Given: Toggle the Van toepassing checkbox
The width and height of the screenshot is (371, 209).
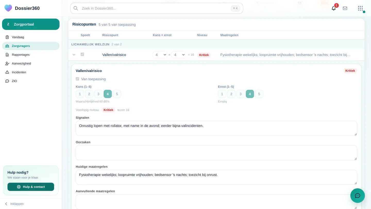Looking at the screenshot, I should [77, 79].
